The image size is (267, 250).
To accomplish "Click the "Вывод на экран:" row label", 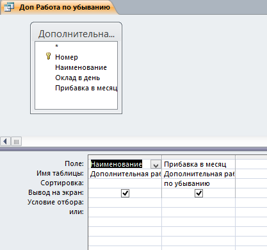I will click(56, 192).
